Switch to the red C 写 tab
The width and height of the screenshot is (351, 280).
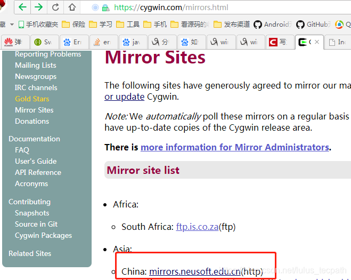coord(280,42)
